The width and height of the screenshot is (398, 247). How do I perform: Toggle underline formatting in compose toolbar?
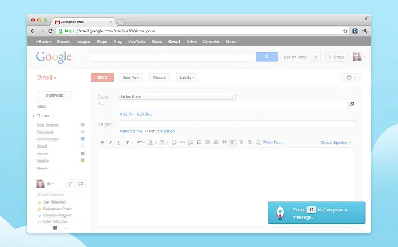tap(119, 142)
